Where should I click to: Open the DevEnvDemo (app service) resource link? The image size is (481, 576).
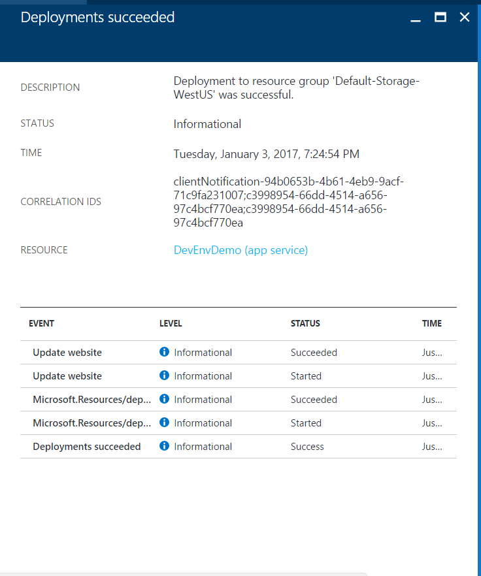[x=241, y=250]
